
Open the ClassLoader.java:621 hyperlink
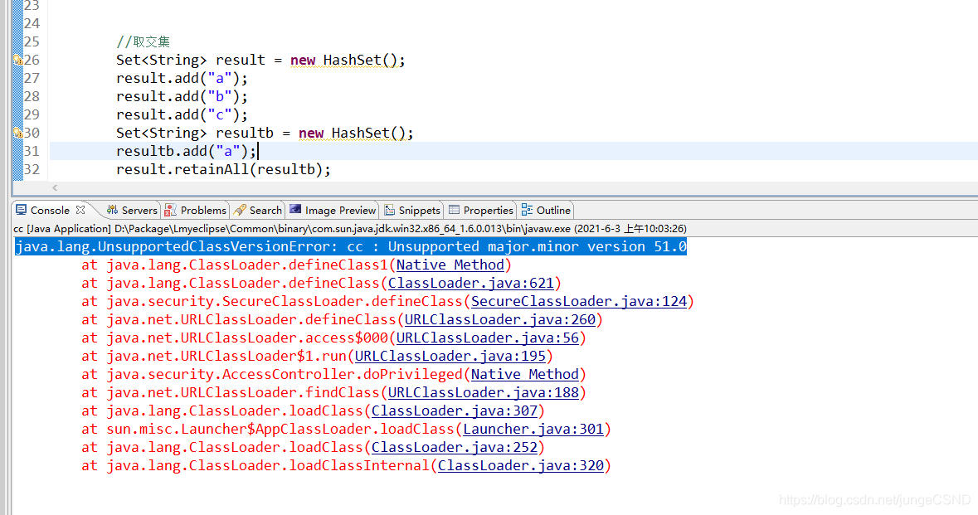470,283
